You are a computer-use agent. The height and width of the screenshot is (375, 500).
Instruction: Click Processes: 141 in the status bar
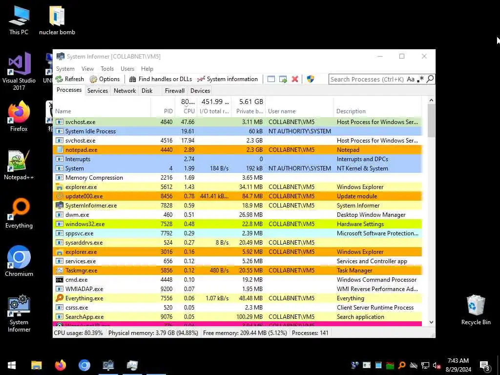pos(310,333)
